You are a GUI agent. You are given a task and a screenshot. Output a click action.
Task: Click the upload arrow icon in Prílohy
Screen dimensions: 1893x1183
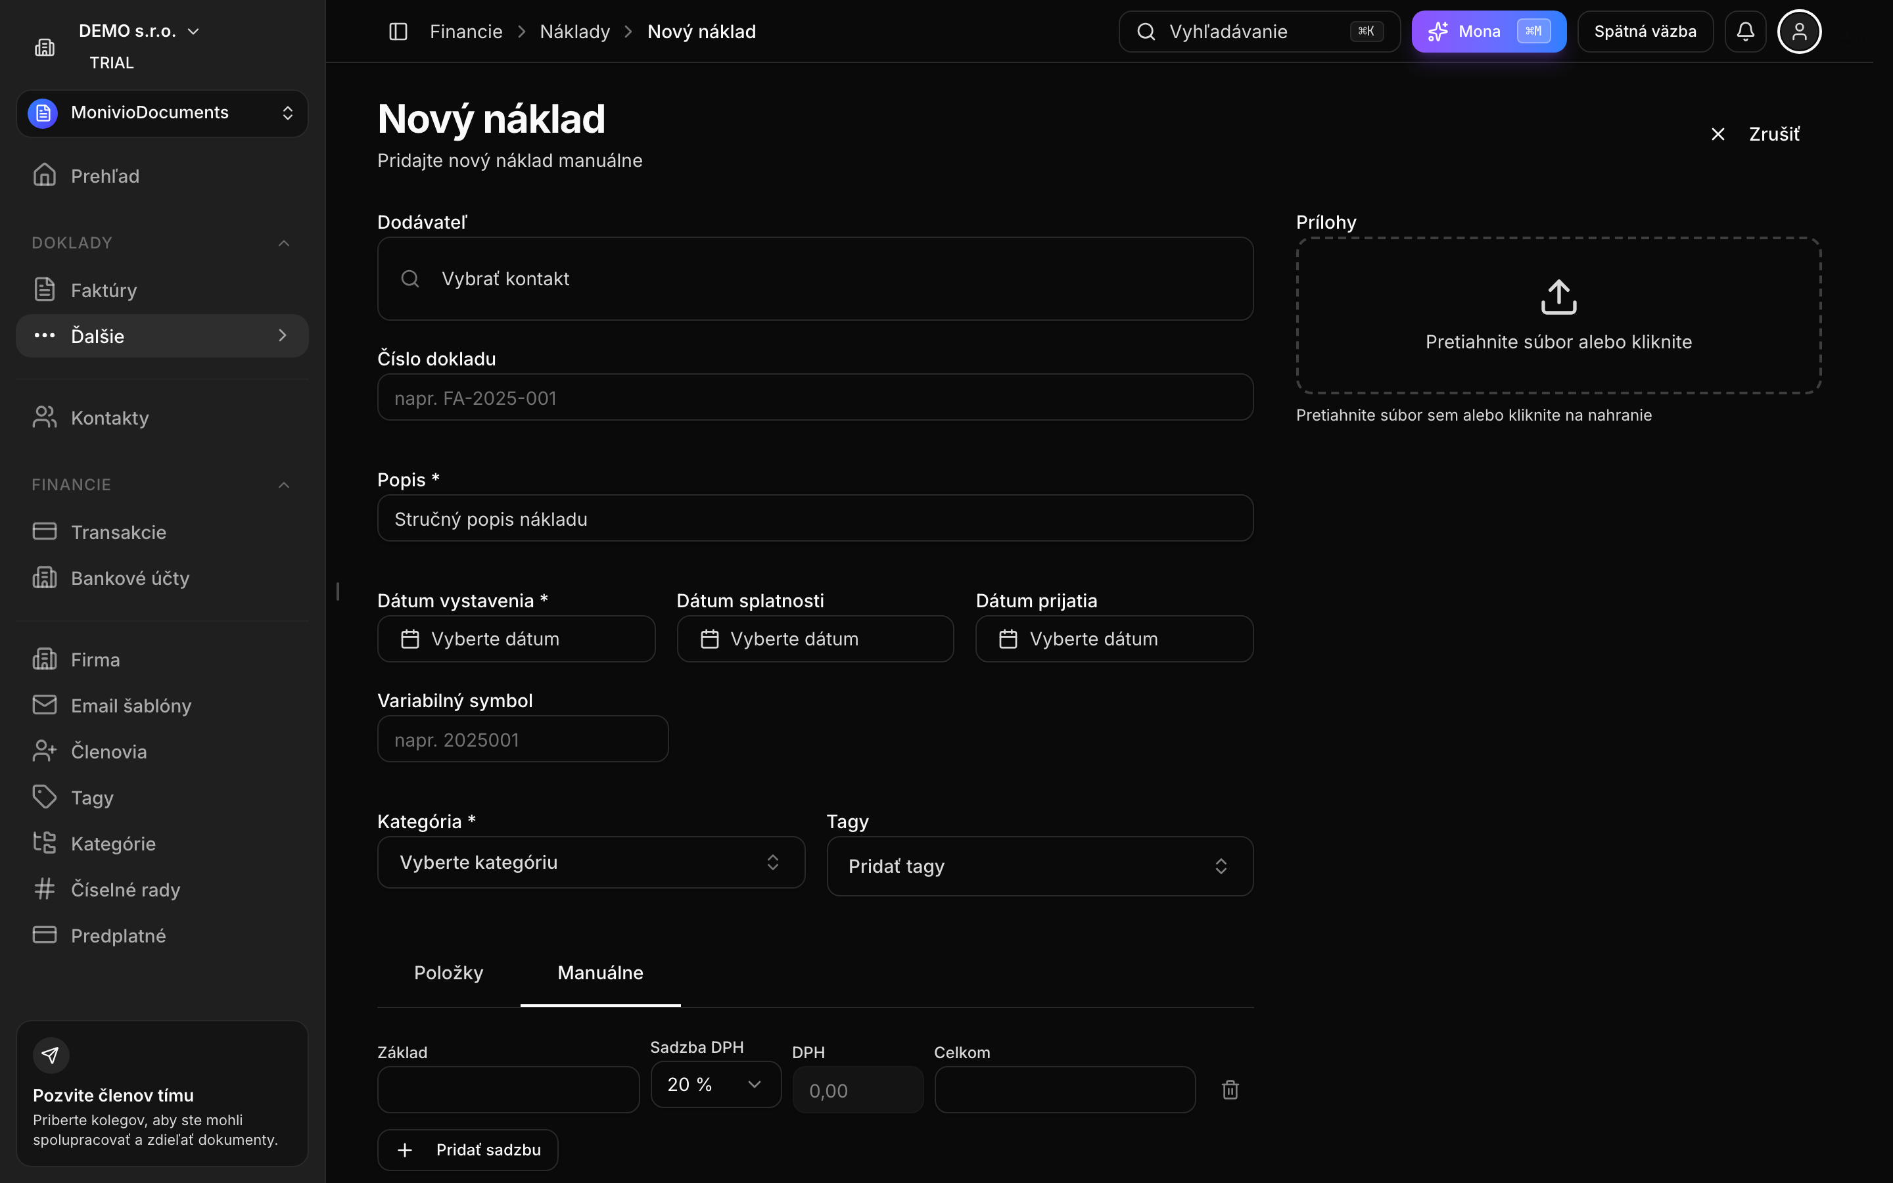[x=1558, y=296]
